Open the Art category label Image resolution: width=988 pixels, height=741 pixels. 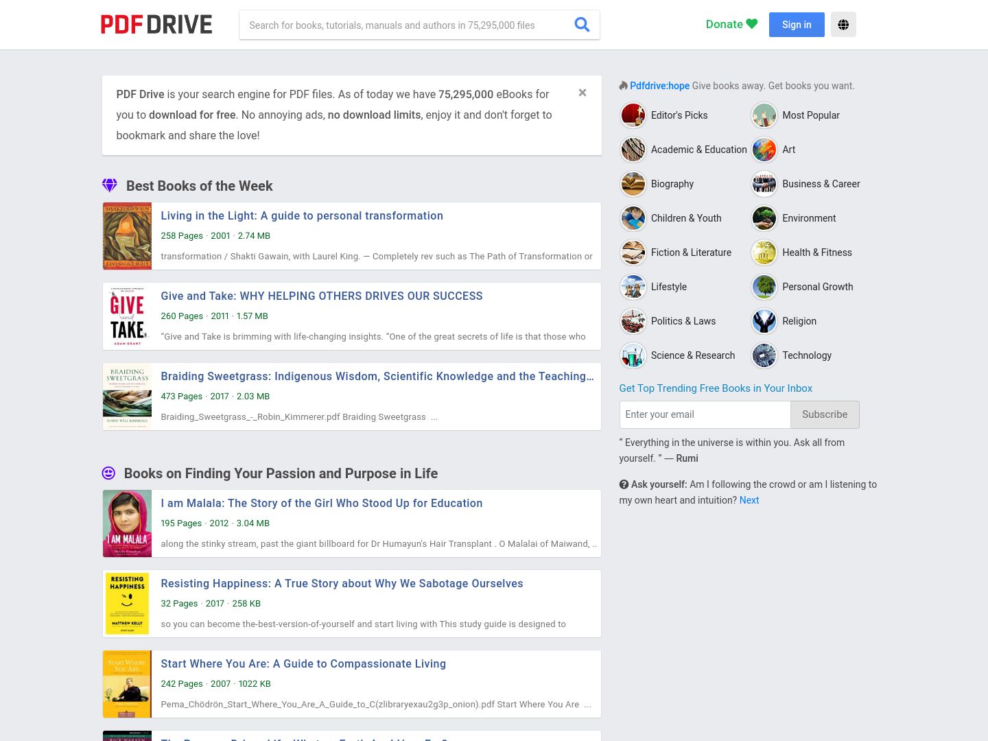[x=788, y=150]
